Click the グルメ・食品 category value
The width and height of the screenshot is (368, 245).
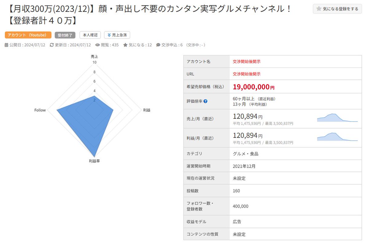(246, 154)
